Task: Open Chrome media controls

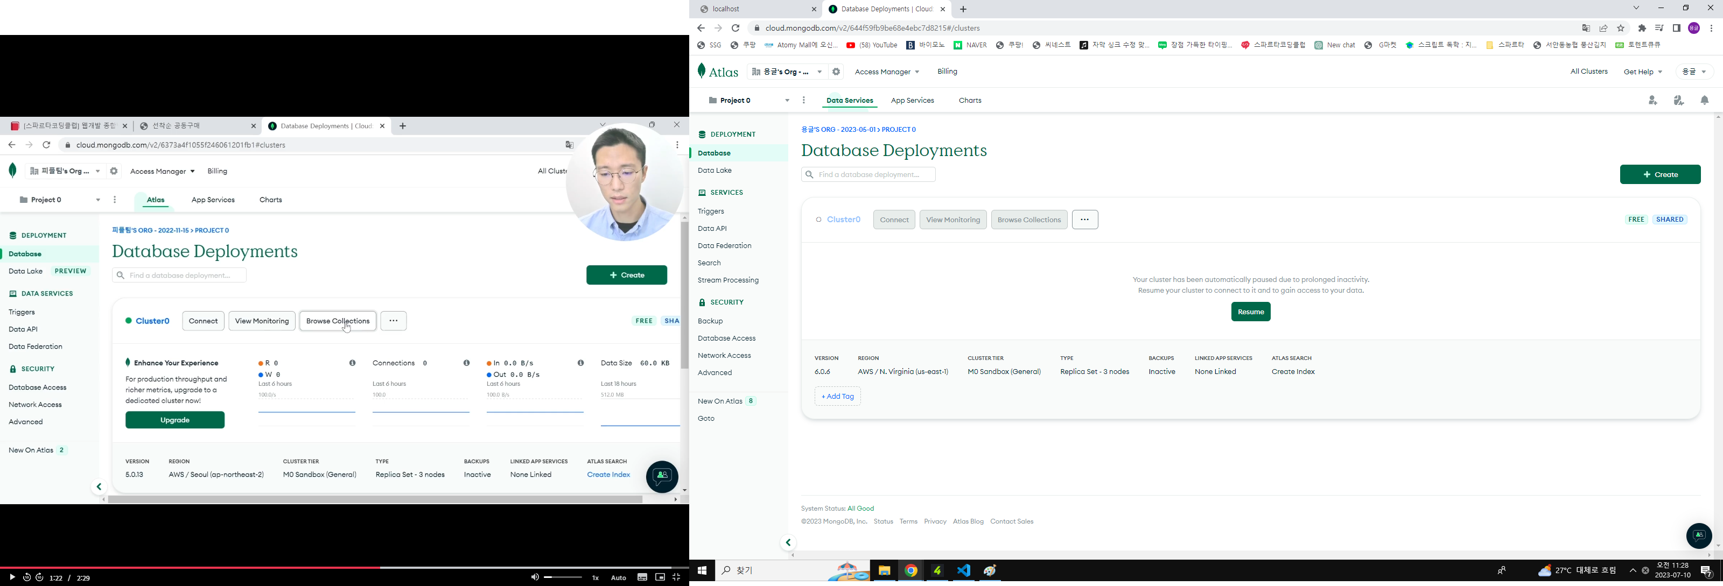Action: [x=1659, y=28]
